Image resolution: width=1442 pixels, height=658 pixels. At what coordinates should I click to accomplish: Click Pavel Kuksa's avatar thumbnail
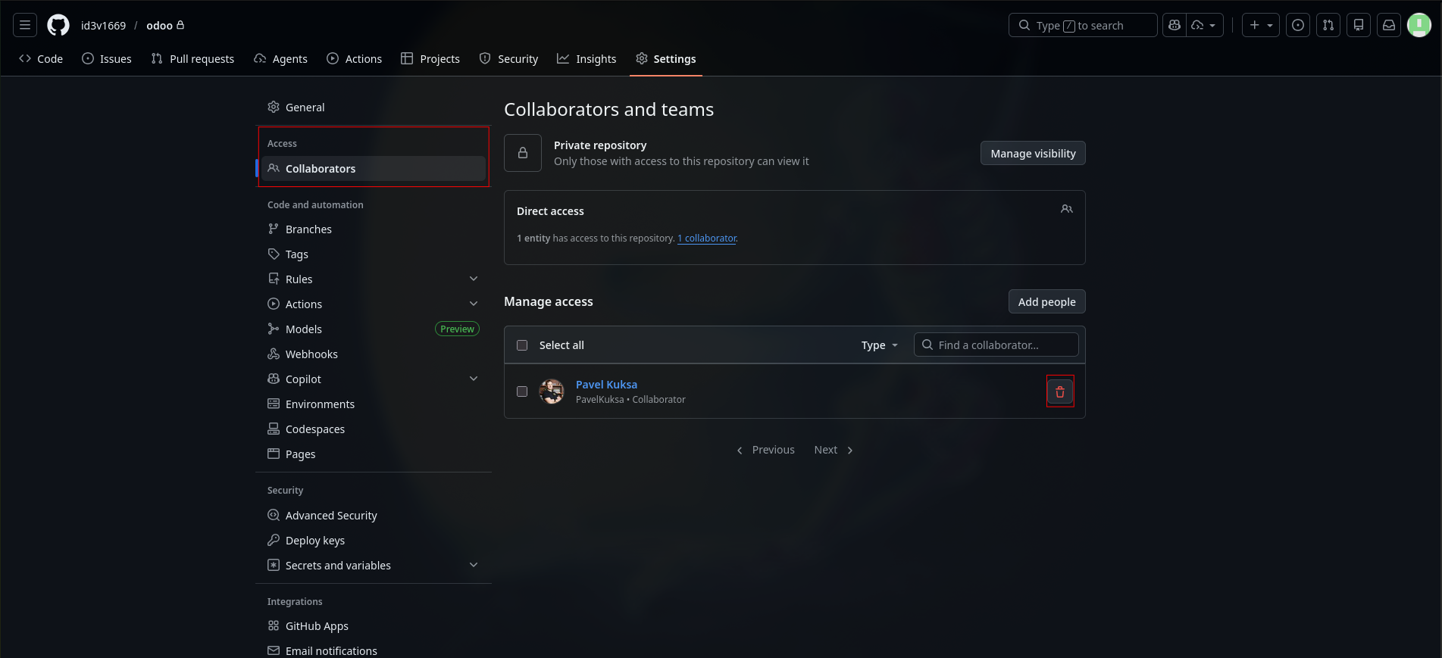pos(552,391)
